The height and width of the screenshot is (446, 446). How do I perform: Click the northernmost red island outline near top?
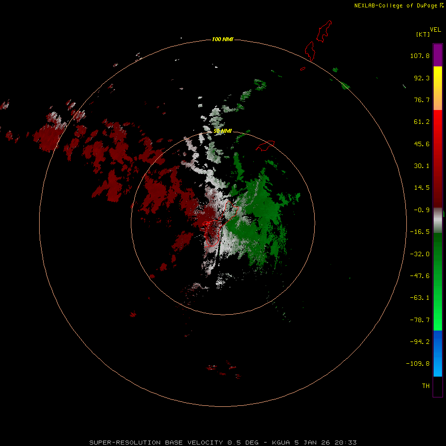point(324,31)
